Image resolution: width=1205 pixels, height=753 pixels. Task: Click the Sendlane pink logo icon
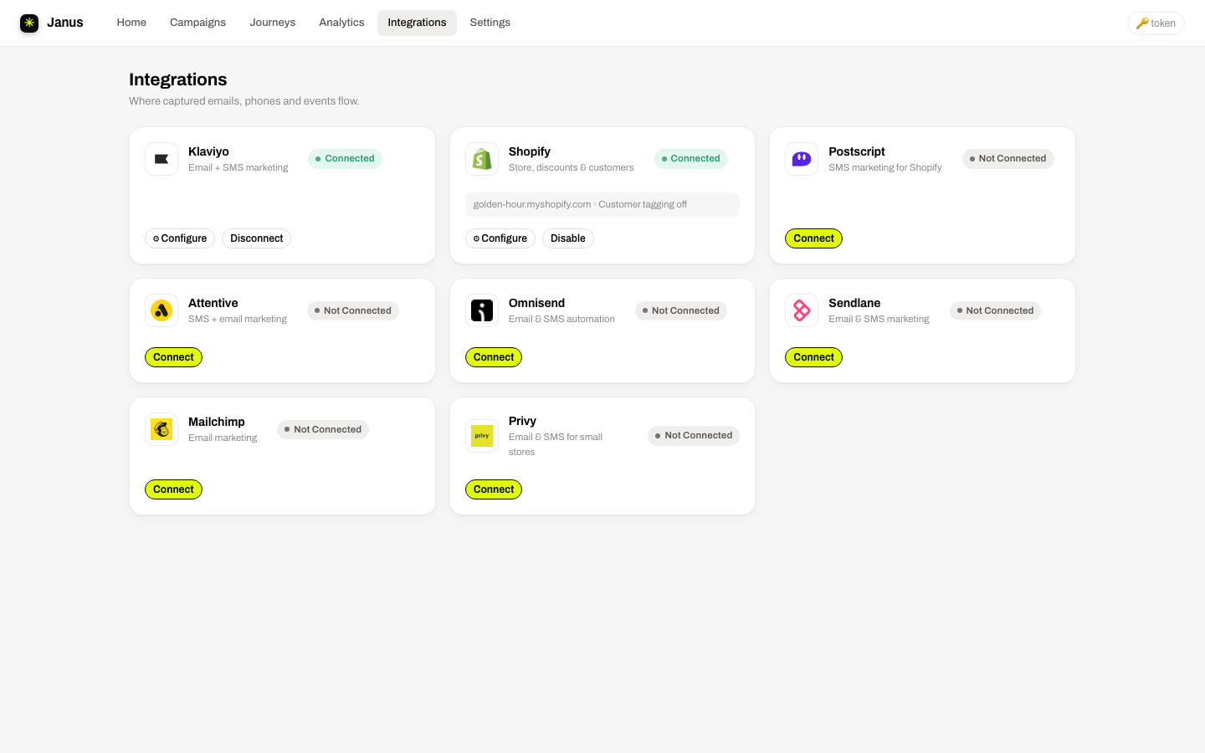point(802,310)
